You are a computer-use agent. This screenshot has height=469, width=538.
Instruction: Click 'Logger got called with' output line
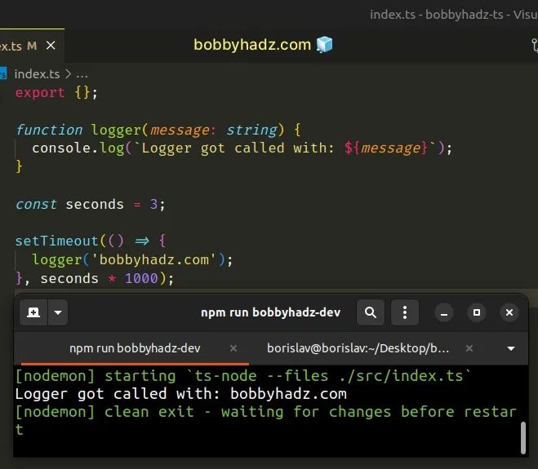click(180, 394)
